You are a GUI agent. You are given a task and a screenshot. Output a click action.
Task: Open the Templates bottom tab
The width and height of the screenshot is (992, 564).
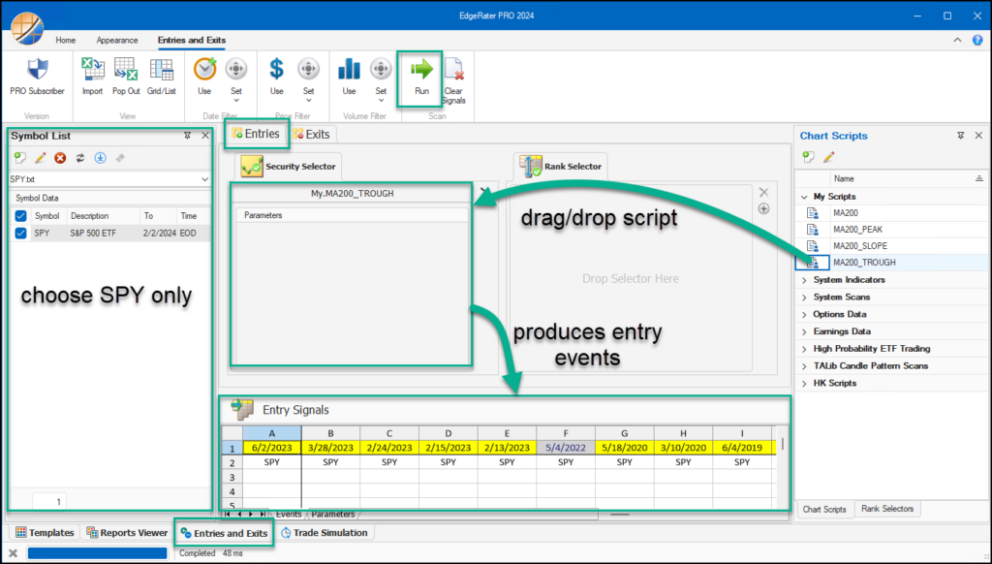point(45,533)
